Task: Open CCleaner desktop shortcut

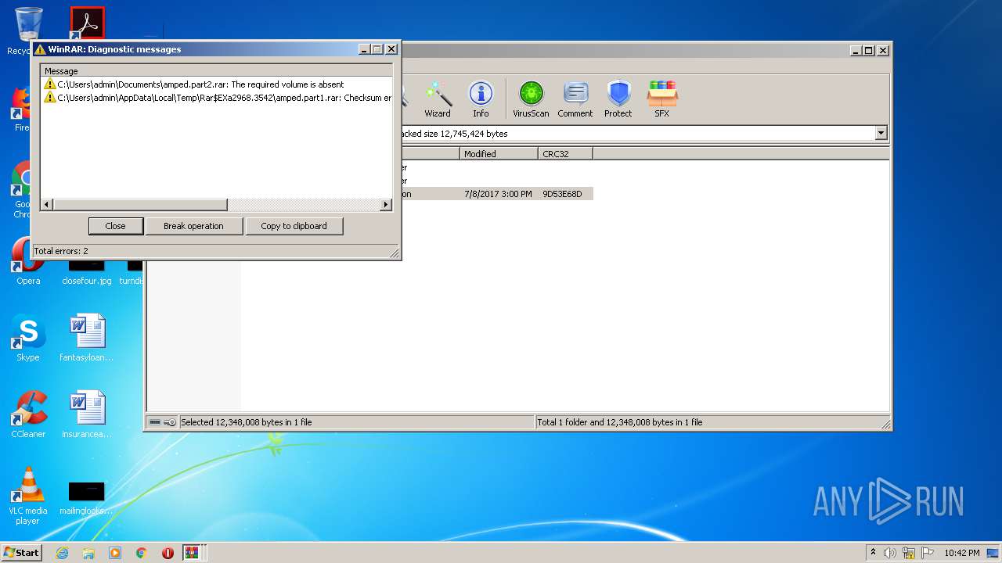Action: tap(28, 415)
